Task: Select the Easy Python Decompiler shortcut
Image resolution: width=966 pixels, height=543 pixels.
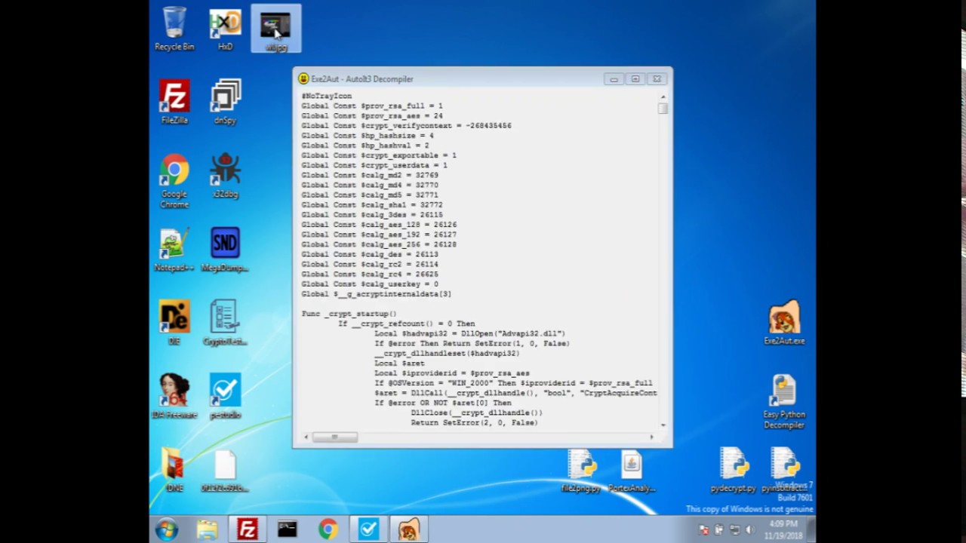Action: pos(784,402)
